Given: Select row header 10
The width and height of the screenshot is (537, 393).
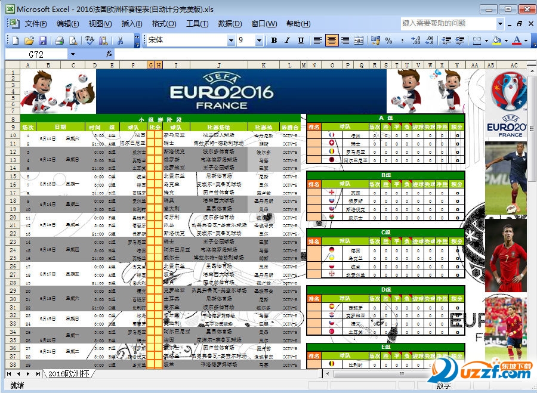Looking at the screenshot, I should (13, 135).
